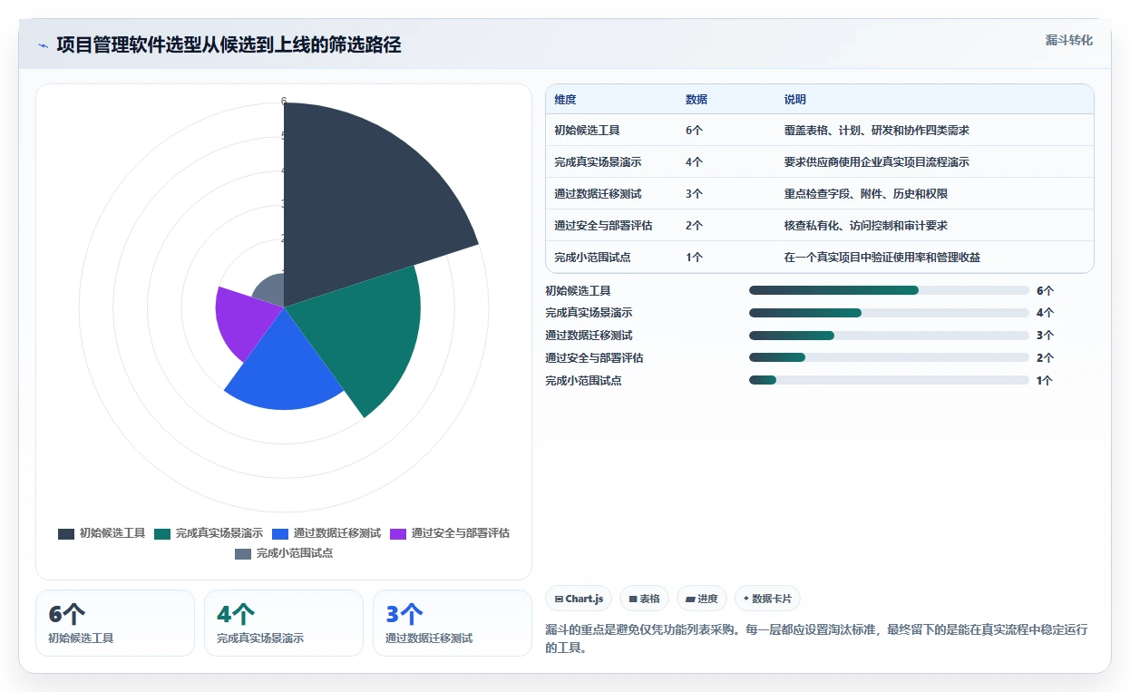Click description 重点检查字段、附件、历史和权限
The image size is (1130, 692).
click(866, 194)
